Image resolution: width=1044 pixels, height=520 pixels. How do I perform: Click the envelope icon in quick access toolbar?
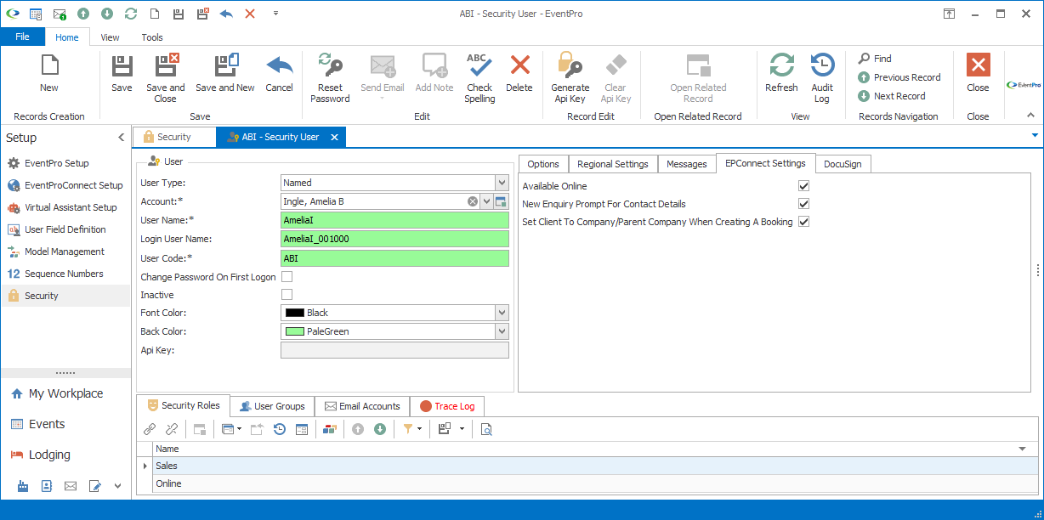pyautogui.click(x=60, y=14)
